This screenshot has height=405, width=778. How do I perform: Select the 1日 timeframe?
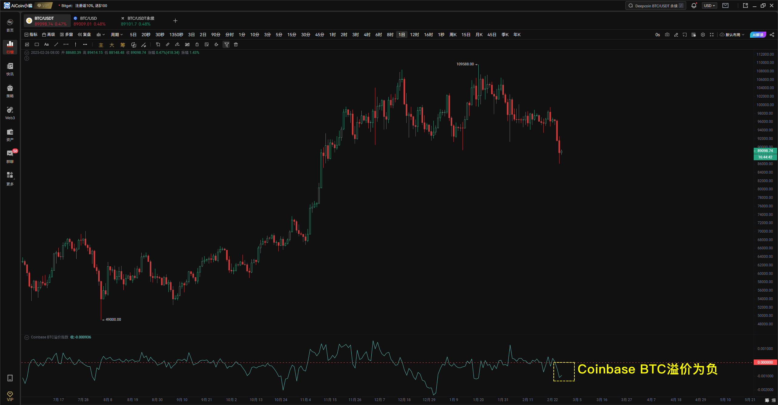click(x=402, y=35)
